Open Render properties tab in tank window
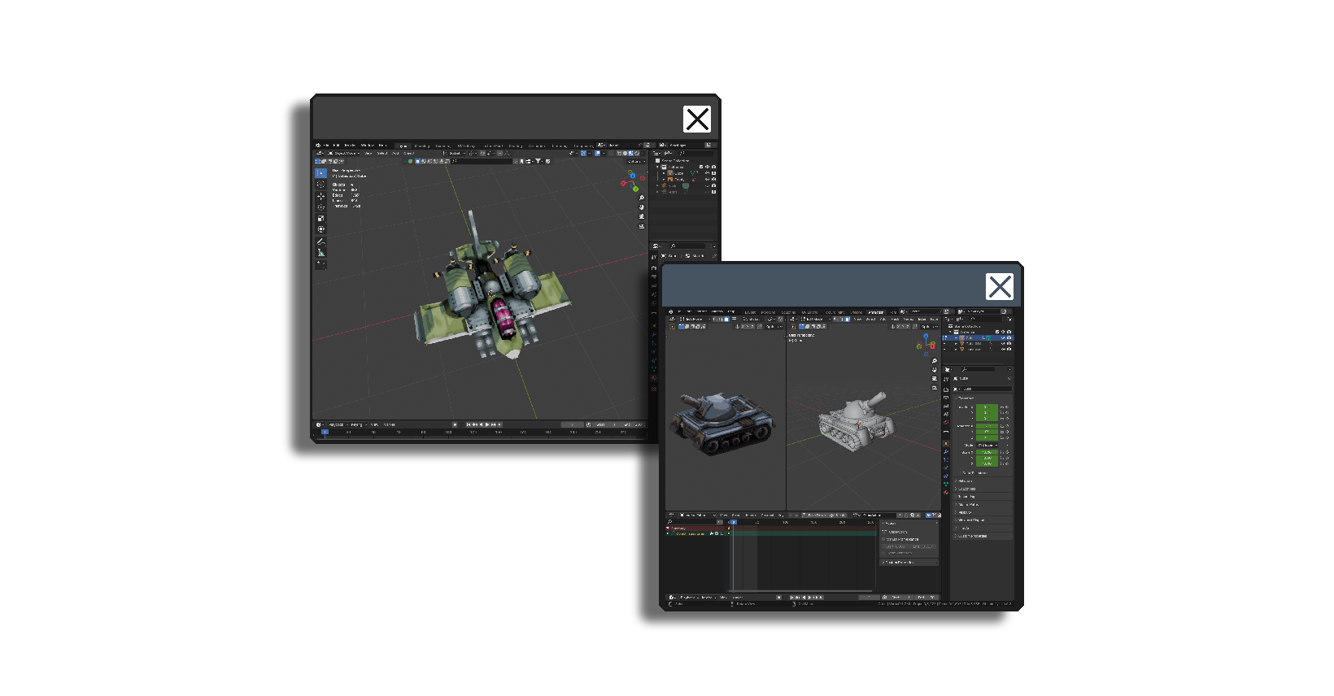 click(946, 389)
